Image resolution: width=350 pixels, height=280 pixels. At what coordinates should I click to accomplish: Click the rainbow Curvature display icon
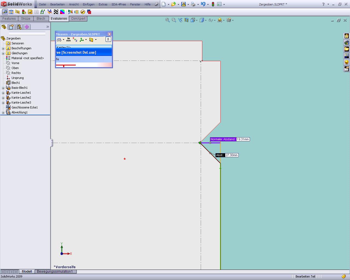[62, 12]
